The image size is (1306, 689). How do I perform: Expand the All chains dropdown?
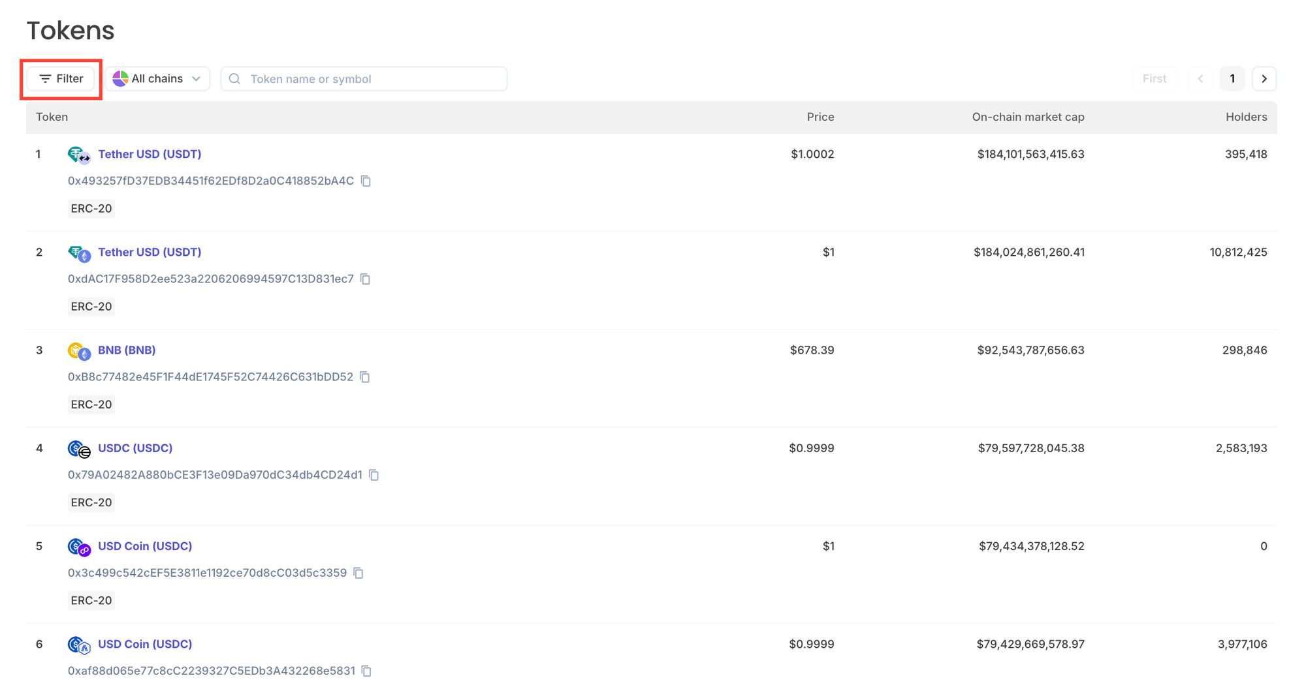157,79
